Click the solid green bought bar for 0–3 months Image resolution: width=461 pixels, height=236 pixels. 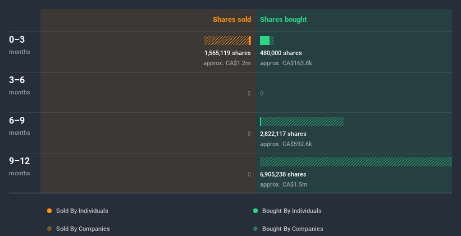[264, 40]
